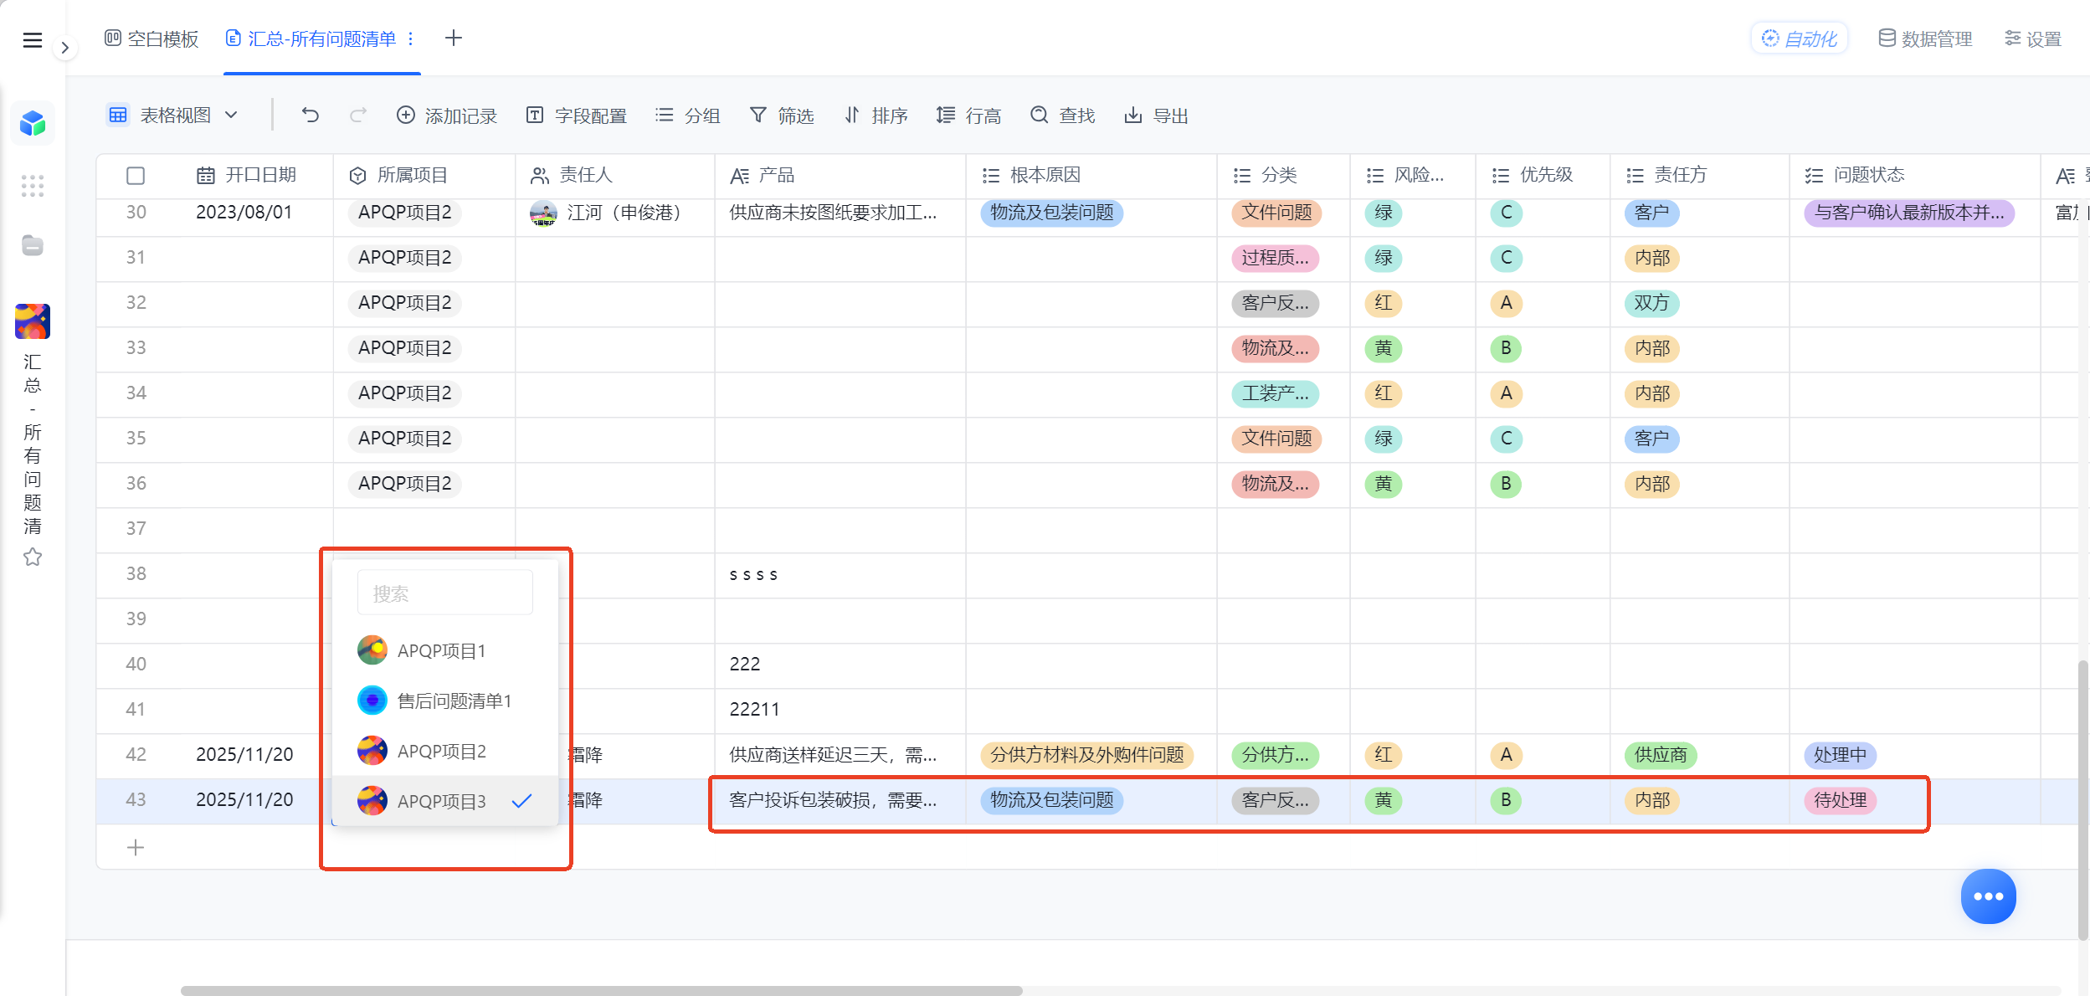Star this page as favorite
Viewport: 2090px width, 996px height.
[x=33, y=557]
